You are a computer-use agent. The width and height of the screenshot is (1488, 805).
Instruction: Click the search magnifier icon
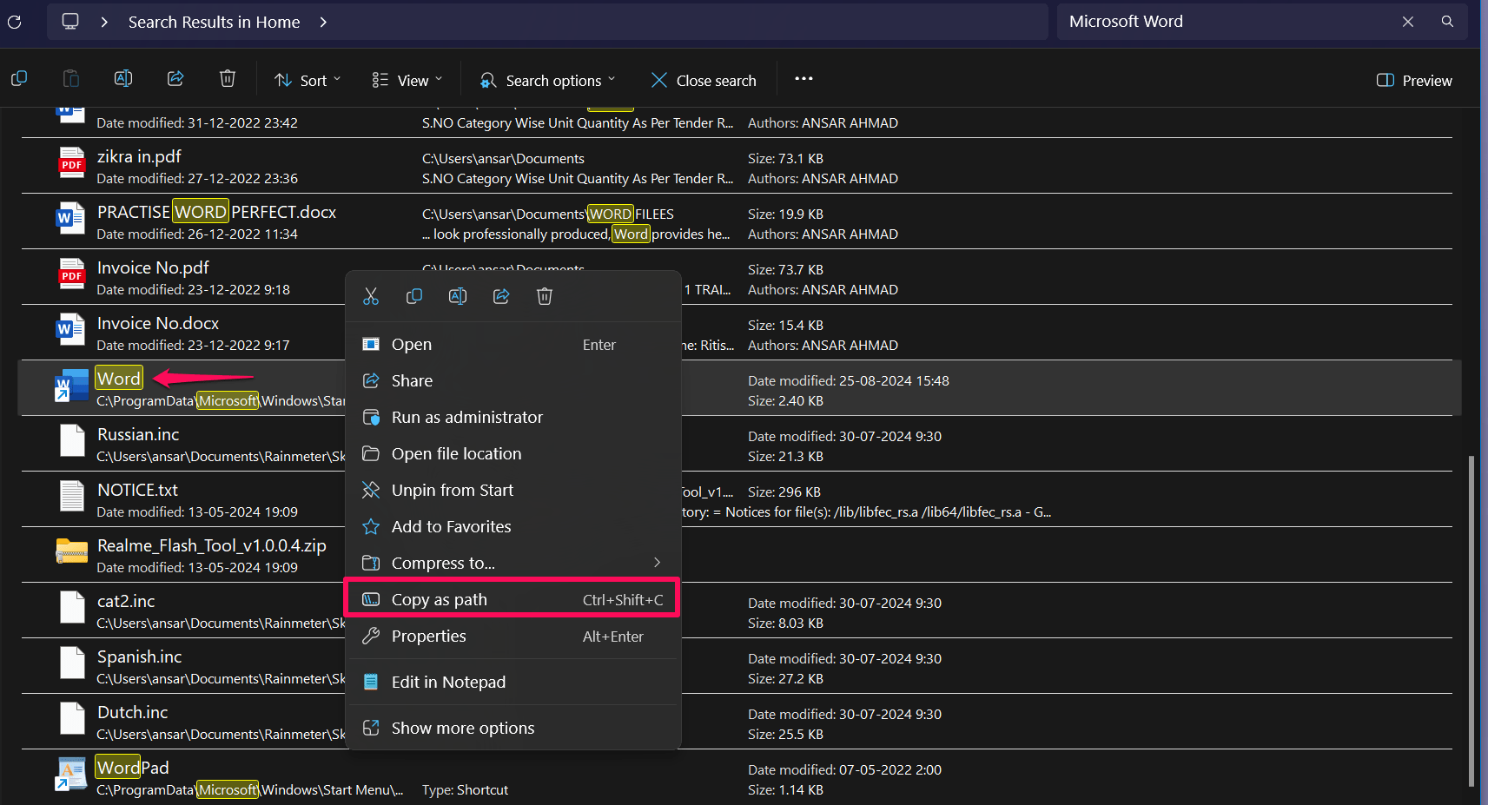point(1447,22)
